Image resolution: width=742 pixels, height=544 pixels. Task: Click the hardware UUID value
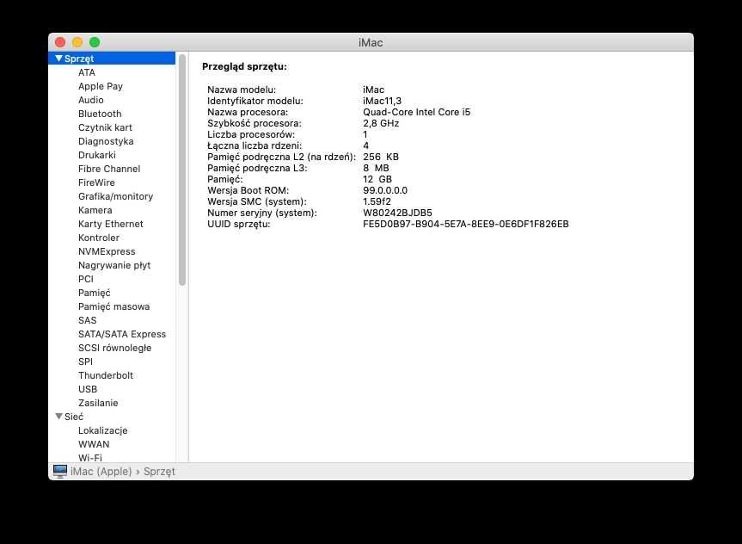(x=466, y=224)
